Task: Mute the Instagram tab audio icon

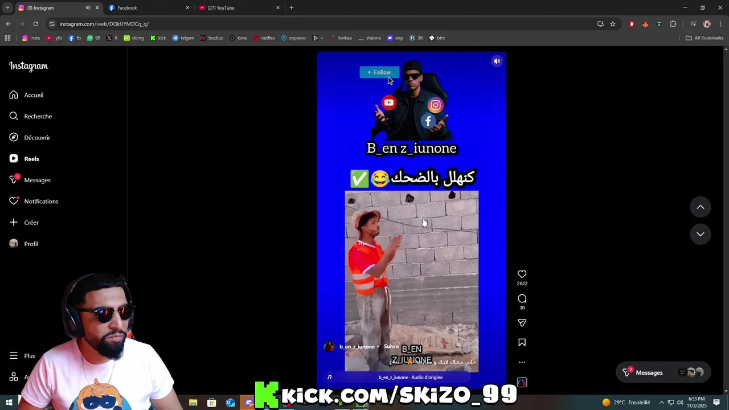Action: [x=88, y=8]
